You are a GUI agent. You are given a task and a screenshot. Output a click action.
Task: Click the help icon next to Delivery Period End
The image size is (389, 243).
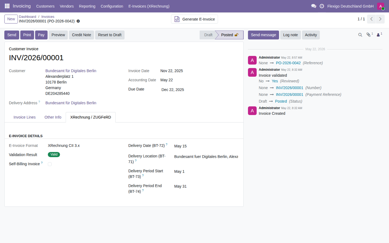143,190
